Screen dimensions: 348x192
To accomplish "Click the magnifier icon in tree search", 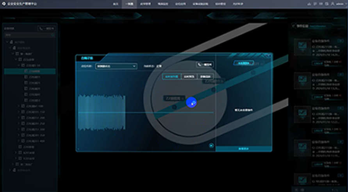I will click(53, 35).
